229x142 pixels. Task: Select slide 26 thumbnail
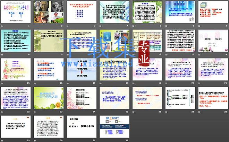pyautogui.click(x=147, y=98)
